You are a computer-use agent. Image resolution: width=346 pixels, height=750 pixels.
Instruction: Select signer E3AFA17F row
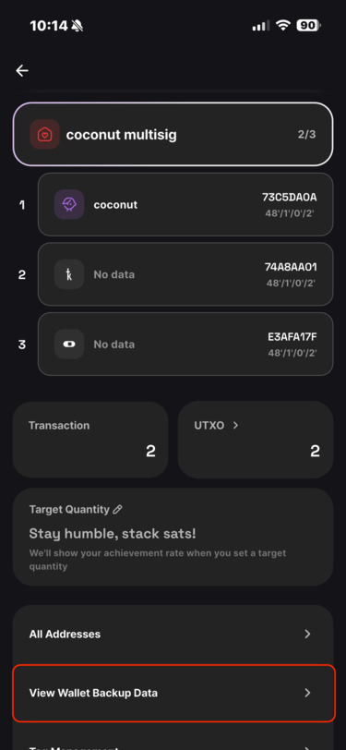185,345
